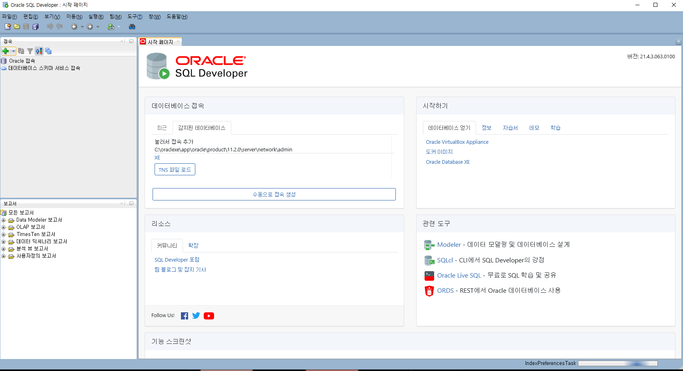Expand the 사용자정의 보고서 node
683x371 pixels.
point(3,256)
